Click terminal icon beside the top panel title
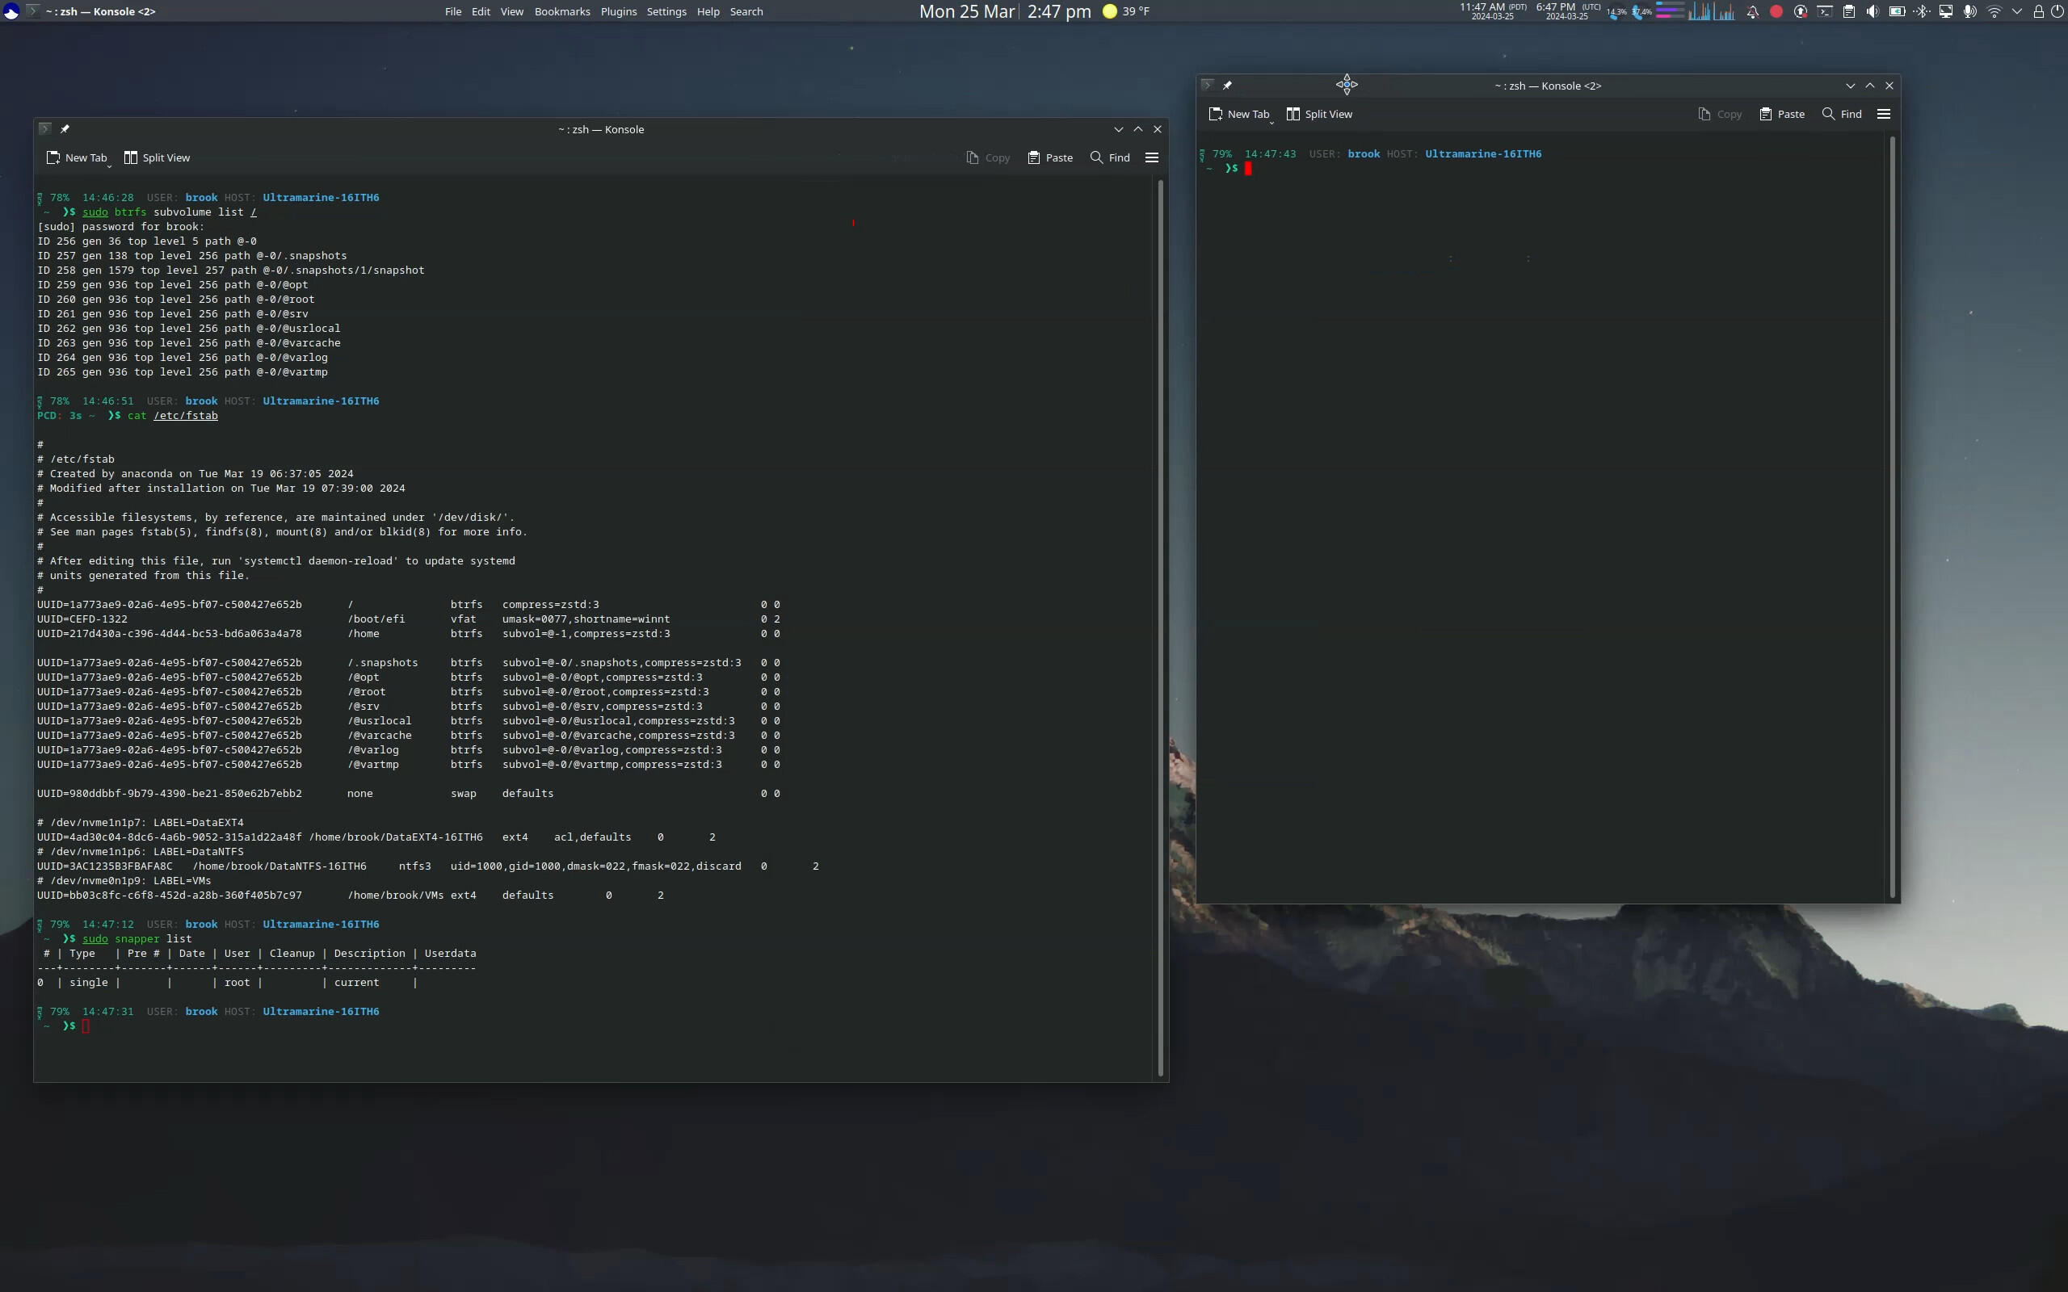The image size is (2068, 1292). pos(32,11)
